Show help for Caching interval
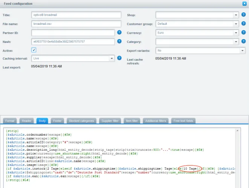 click(119, 58)
